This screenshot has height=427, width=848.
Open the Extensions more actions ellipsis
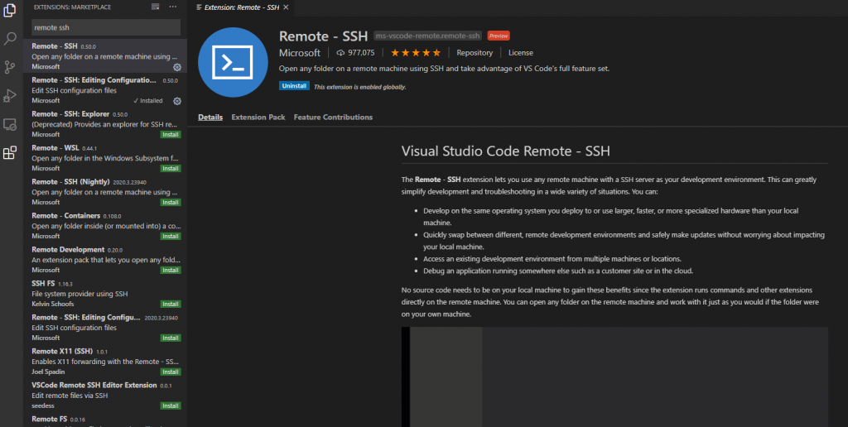(x=172, y=7)
